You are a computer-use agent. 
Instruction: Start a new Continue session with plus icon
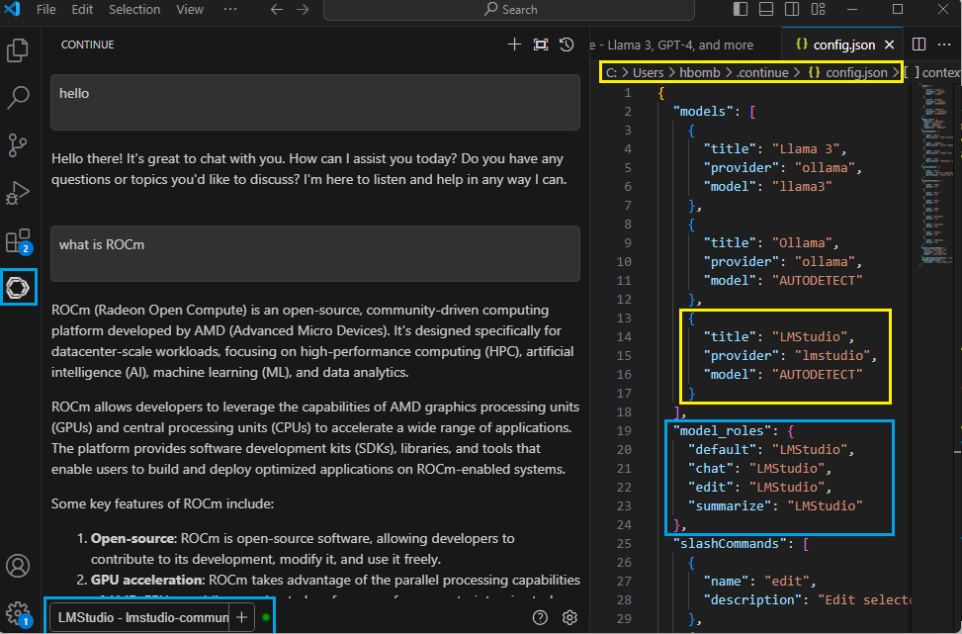(514, 45)
